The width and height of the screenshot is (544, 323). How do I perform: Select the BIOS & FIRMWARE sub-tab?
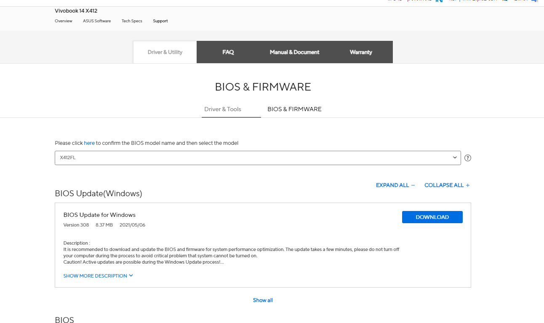(294, 109)
